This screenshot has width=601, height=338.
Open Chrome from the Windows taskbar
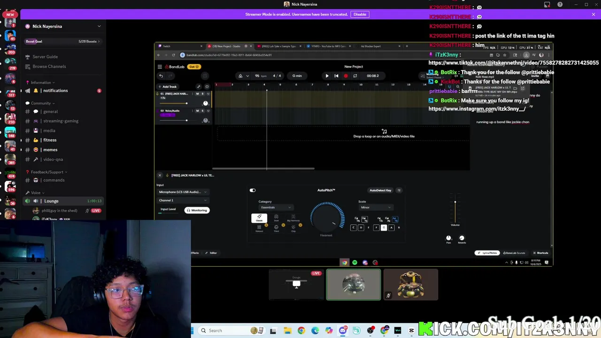[301, 330]
